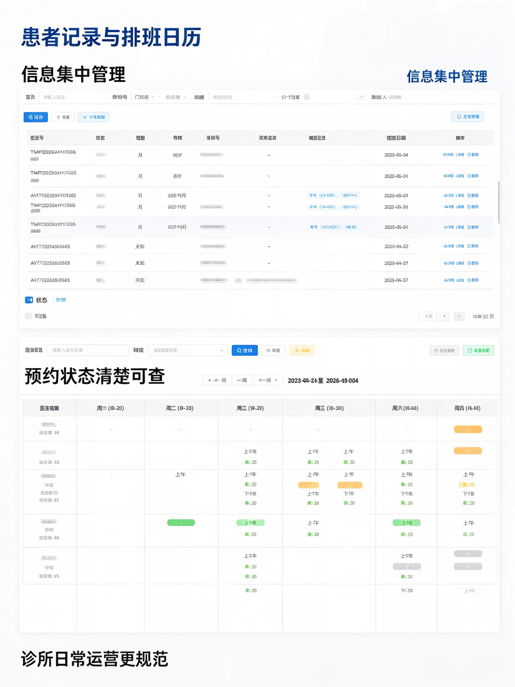Viewport: 515px width, 687px height.
Task: Toggle the blue 状态 switch below the patient table
Action: point(29,300)
